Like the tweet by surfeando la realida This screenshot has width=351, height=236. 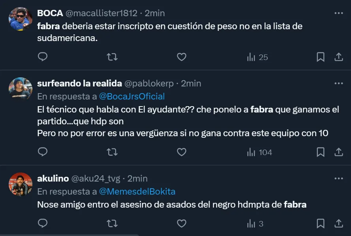coord(181,152)
